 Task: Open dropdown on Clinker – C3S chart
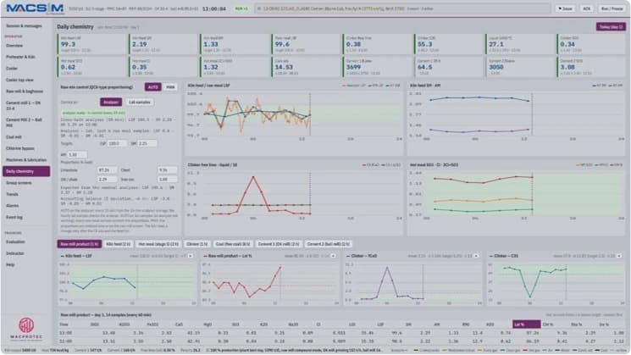pos(619,256)
